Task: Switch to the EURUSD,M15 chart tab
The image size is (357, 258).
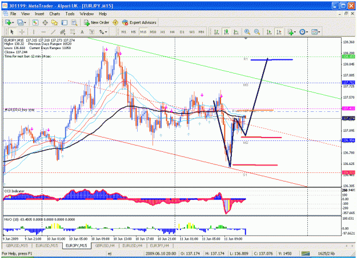Action: 47,245
